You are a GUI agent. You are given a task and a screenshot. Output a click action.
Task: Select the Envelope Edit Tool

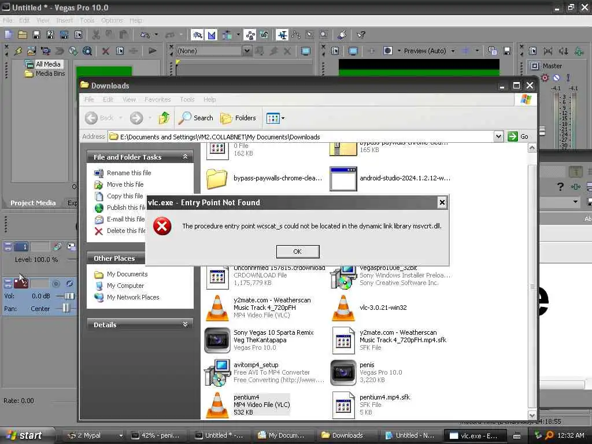(295, 35)
